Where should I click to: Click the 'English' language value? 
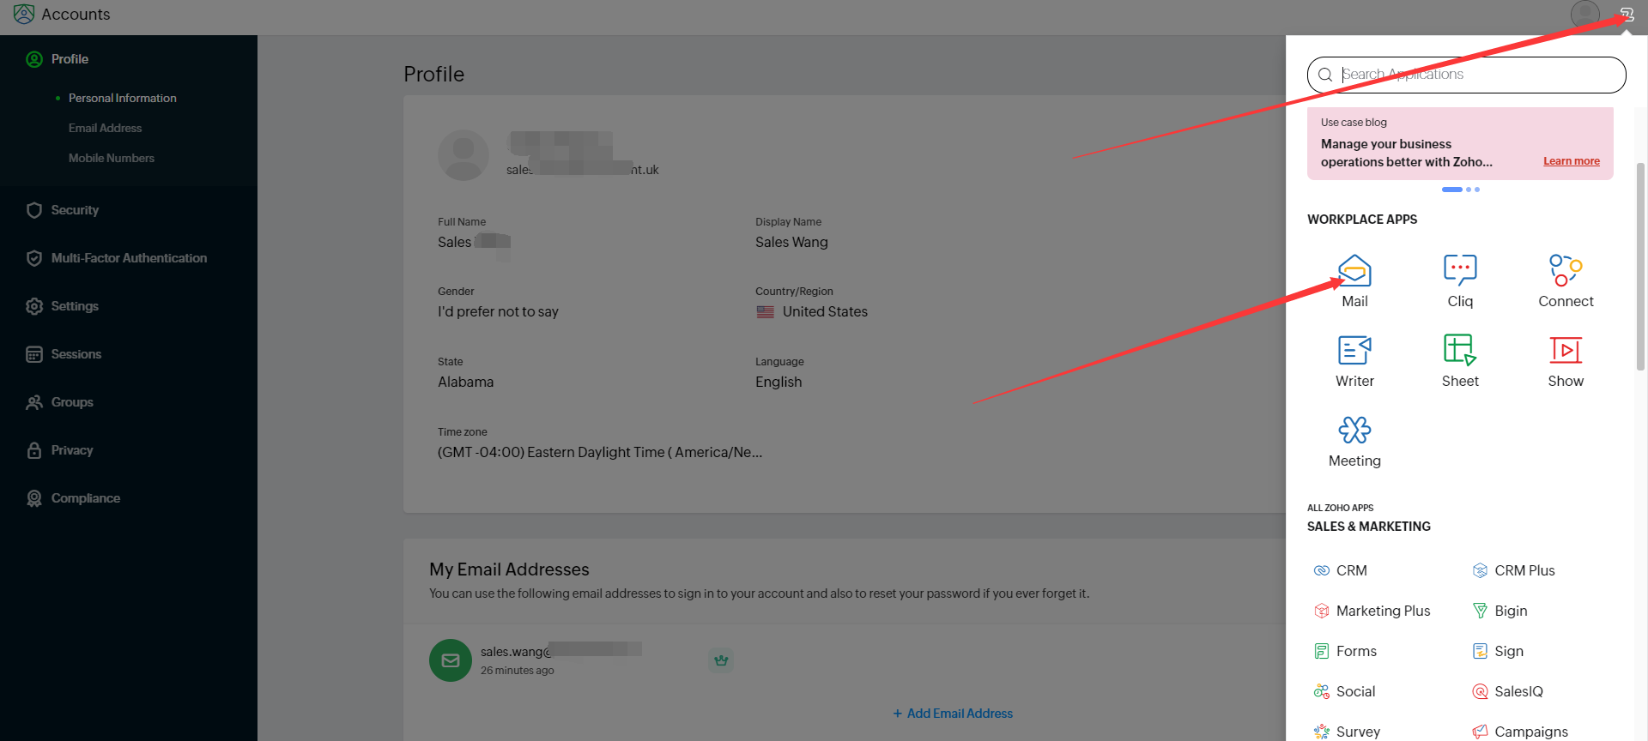point(779,383)
